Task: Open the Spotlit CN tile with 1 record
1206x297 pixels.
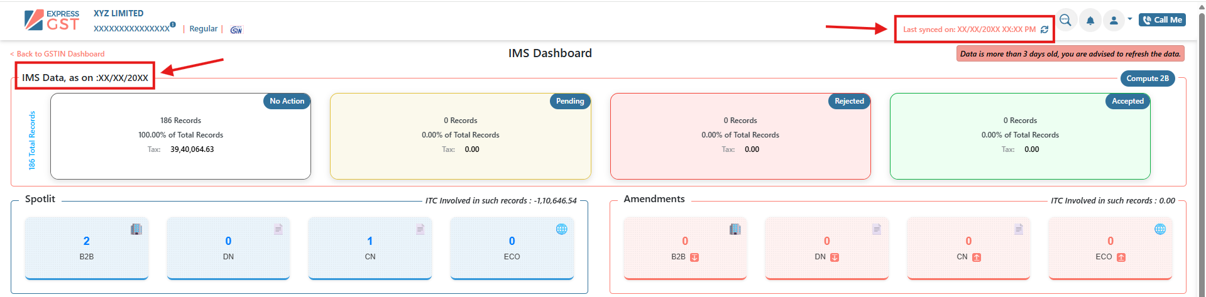Action: pyautogui.click(x=370, y=248)
